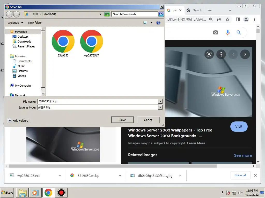Open the view options dropdown arrow
This screenshot has width=265, height=198.
pos(151,23)
